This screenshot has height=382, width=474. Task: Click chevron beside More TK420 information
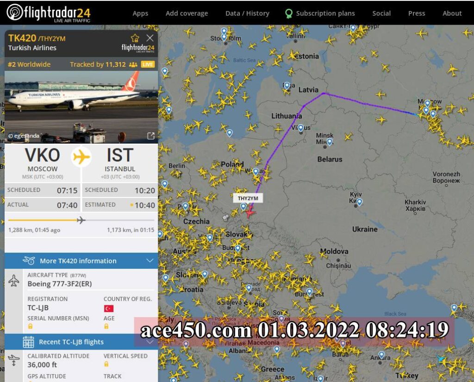point(150,261)
